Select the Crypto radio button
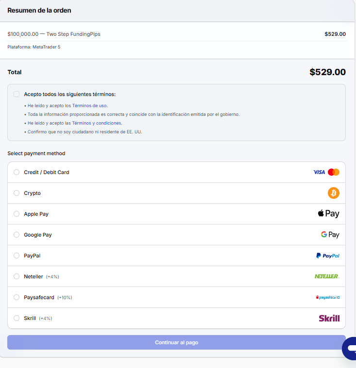Viewport: 356px width, 368px height. tap(17, 193)
